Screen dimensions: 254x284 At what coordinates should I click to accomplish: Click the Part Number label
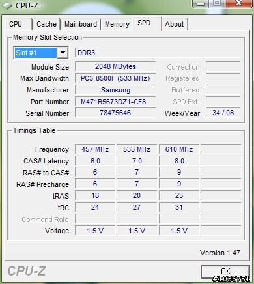tap(49, 102)
